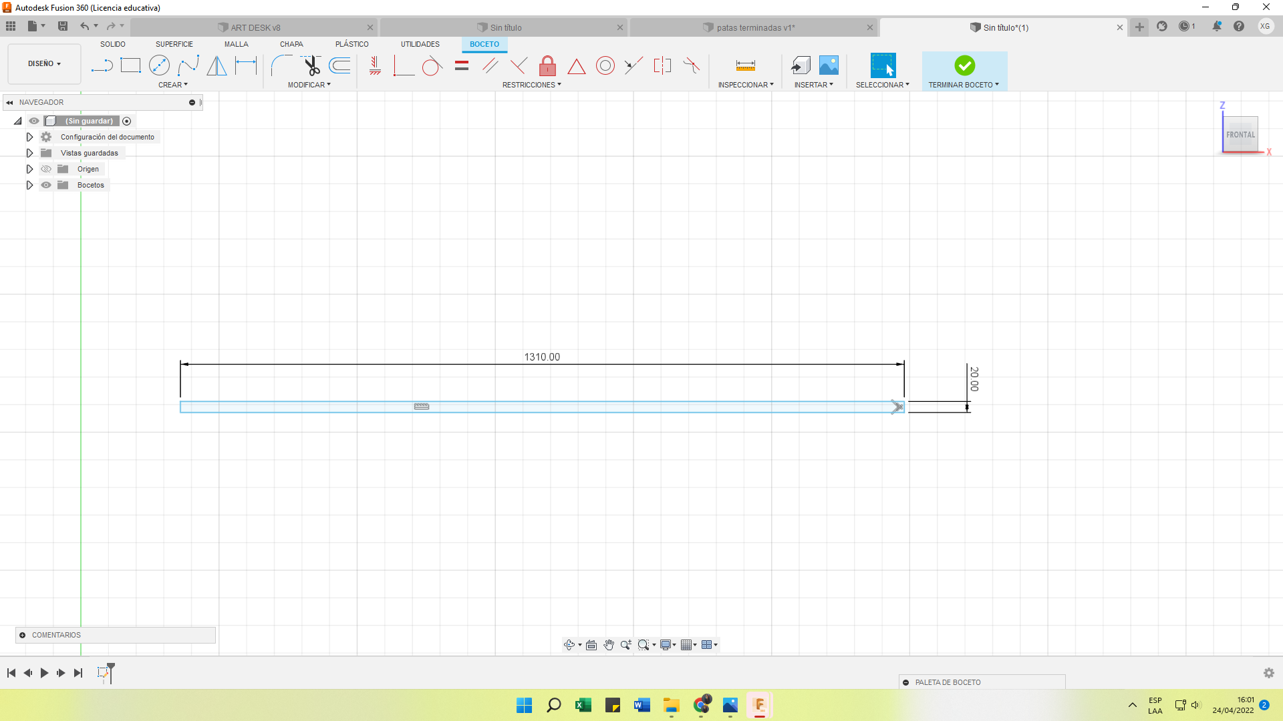Select the Sketch Dimension tool

point(246,65)
